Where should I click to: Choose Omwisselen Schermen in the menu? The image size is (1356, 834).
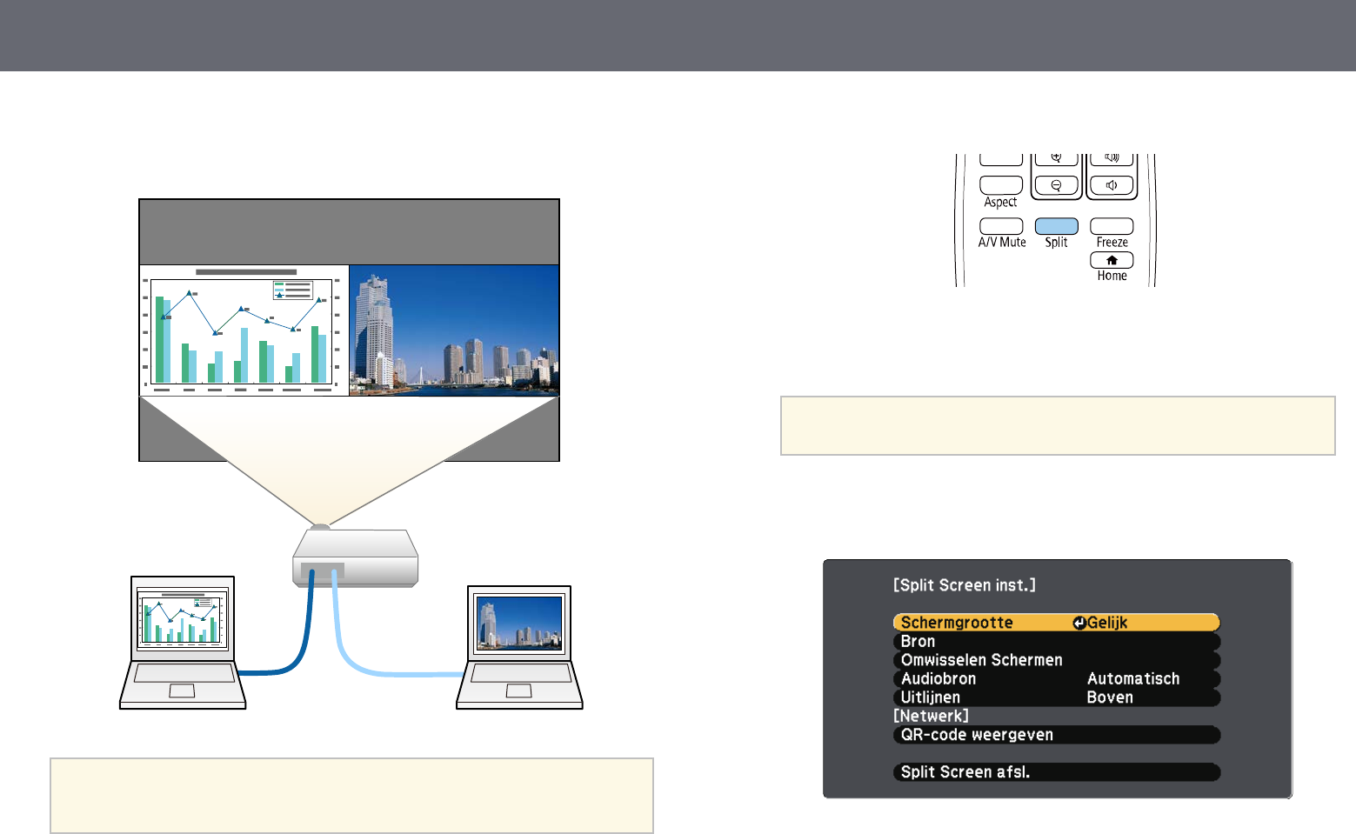1056,660
